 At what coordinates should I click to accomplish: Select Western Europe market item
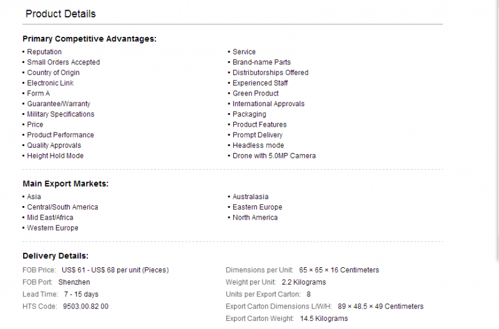tap(52, 228)
